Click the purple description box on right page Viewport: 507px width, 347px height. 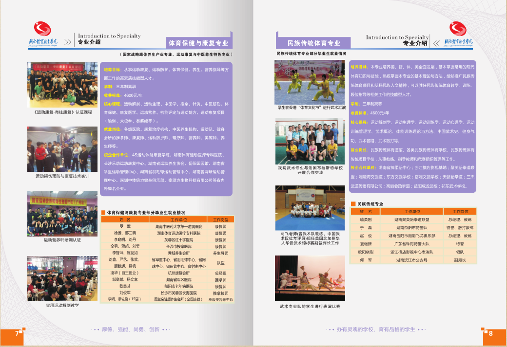412,126
